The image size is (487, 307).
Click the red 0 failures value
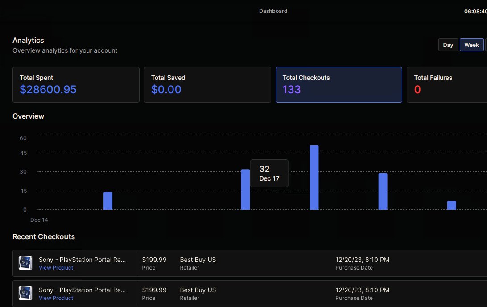pyautogui.click(x=417, y=90)
